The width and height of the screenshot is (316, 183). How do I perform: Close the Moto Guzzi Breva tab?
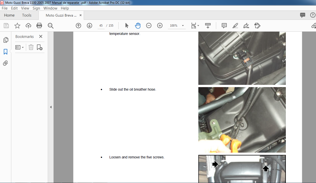pos(81,15)
